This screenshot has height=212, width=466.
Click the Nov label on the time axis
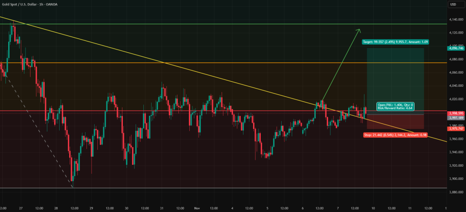point(198,208)
